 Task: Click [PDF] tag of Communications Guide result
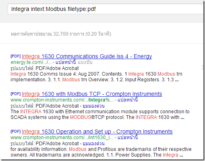click(15, 56)
